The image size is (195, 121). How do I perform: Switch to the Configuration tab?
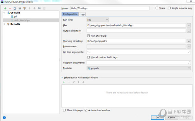point(70,14)
